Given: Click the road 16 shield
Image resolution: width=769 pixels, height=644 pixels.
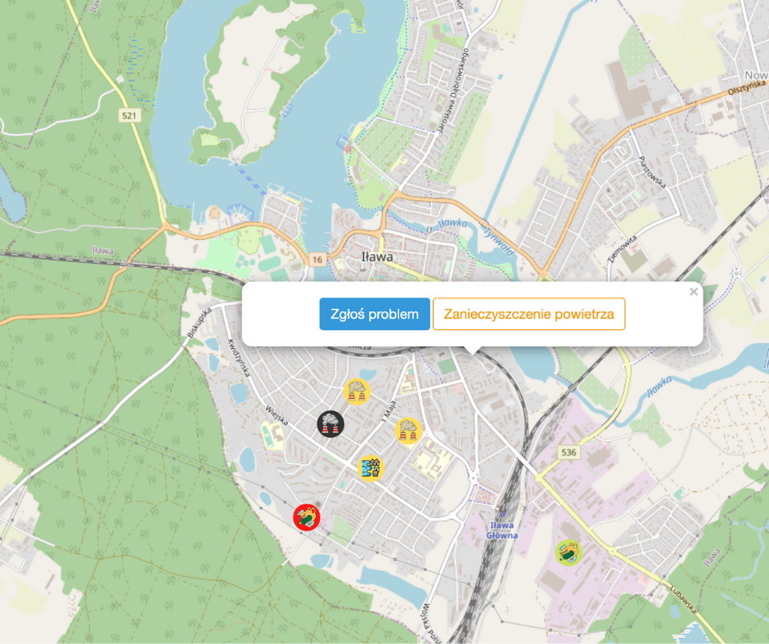Looking at the screenshot, I should [x=317, y=259].
